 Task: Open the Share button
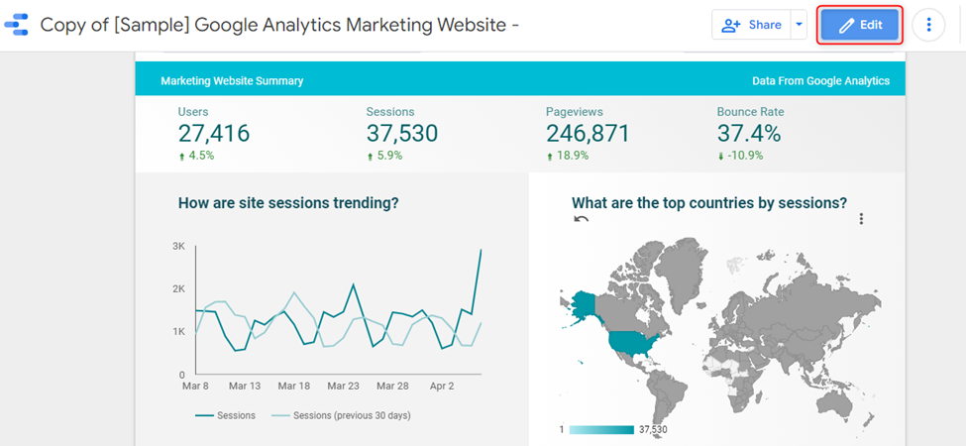(x=751, y=25)
